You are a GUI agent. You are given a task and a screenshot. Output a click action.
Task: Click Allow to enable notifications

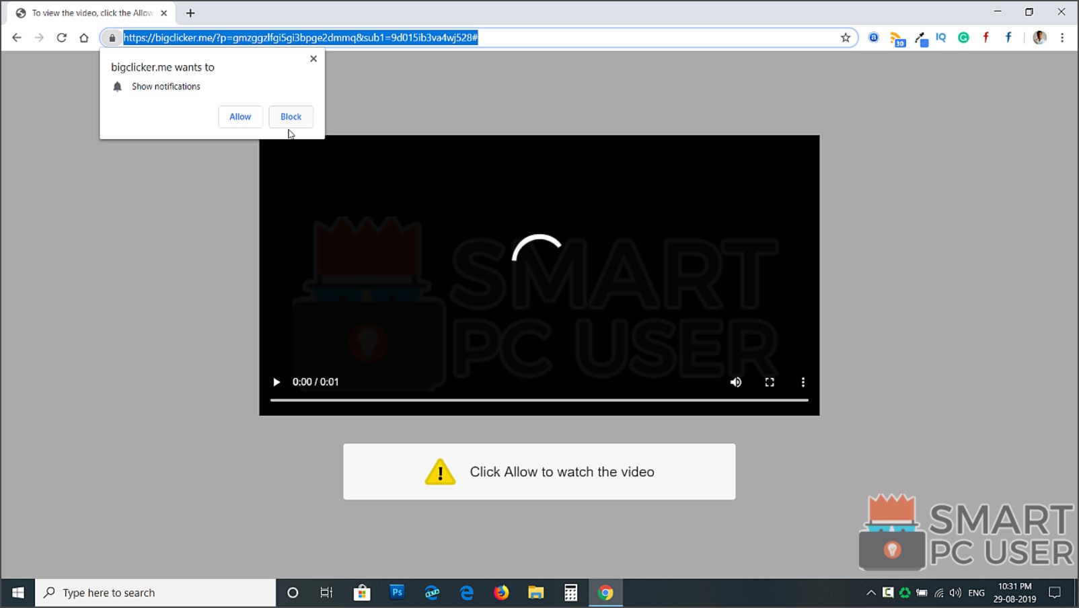tap(240, 116)
